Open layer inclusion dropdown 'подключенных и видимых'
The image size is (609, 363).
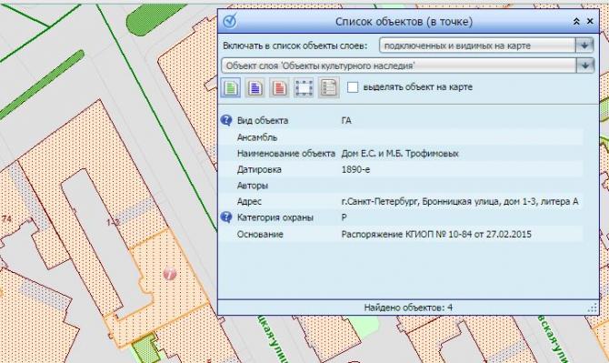coord(486,45)
